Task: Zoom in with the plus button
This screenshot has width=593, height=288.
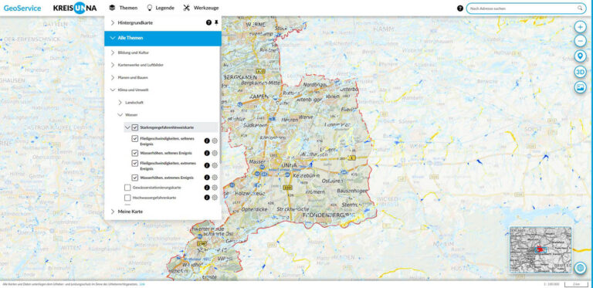Action: 580,27
